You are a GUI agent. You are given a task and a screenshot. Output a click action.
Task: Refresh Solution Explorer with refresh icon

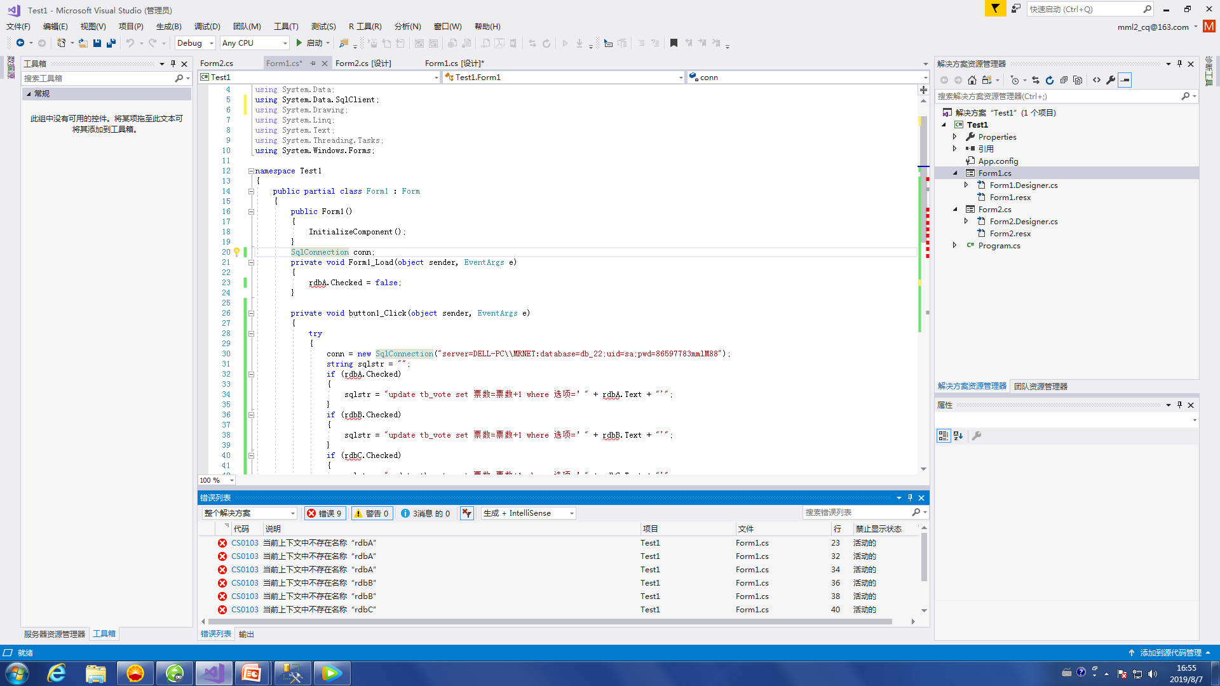pos(1050,80)
